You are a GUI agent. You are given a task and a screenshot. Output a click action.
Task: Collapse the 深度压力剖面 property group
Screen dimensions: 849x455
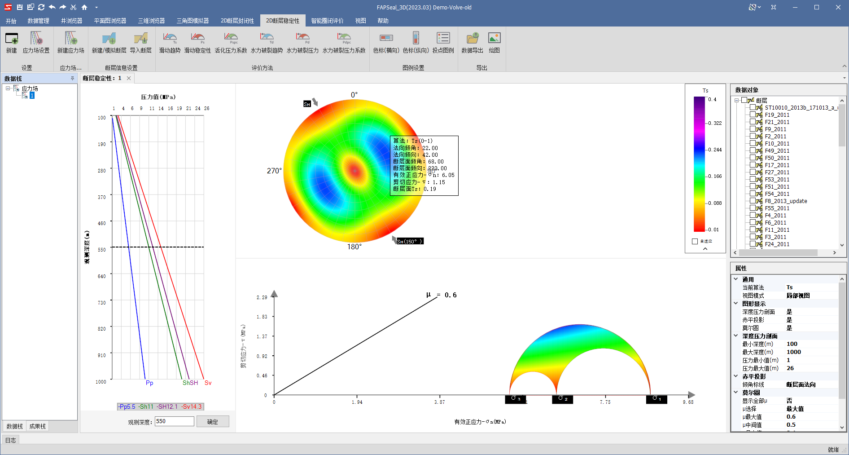735,336
